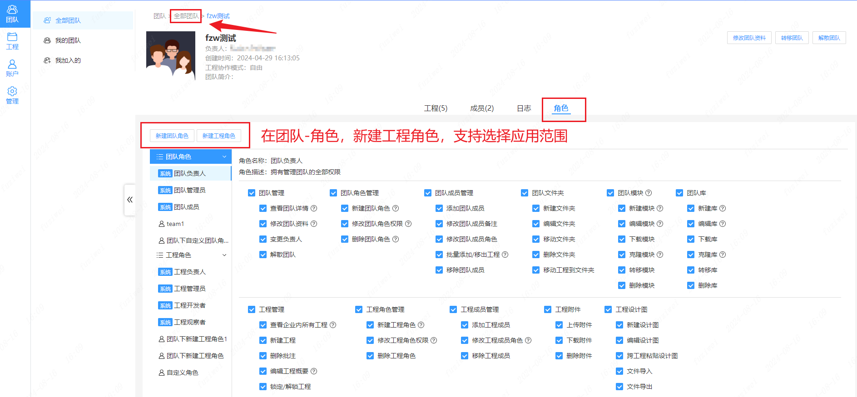Click the 修改团队资料 button

click(749, 38)
